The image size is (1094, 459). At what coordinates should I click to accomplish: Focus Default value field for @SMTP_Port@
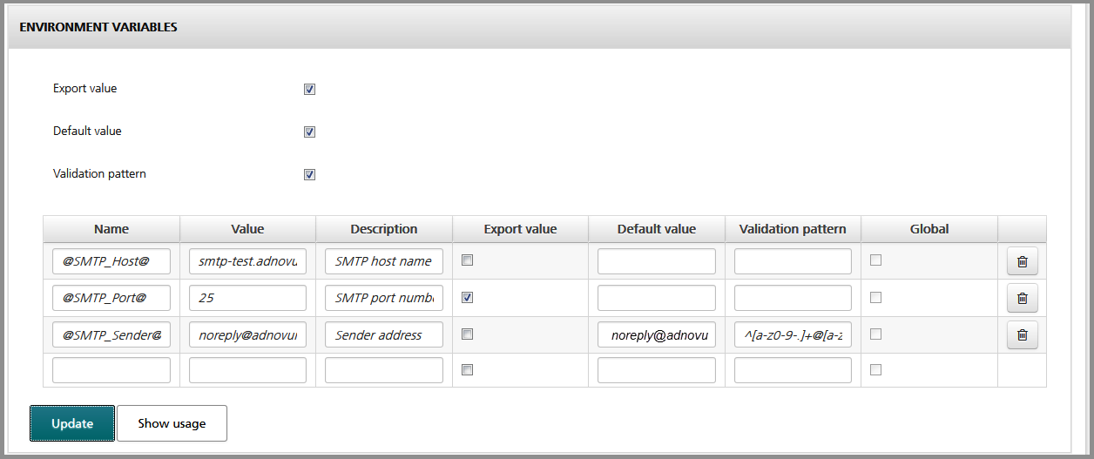pos(657,298)
